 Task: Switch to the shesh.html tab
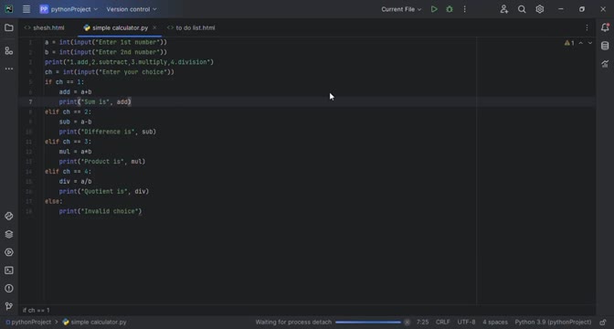point(44,27)
